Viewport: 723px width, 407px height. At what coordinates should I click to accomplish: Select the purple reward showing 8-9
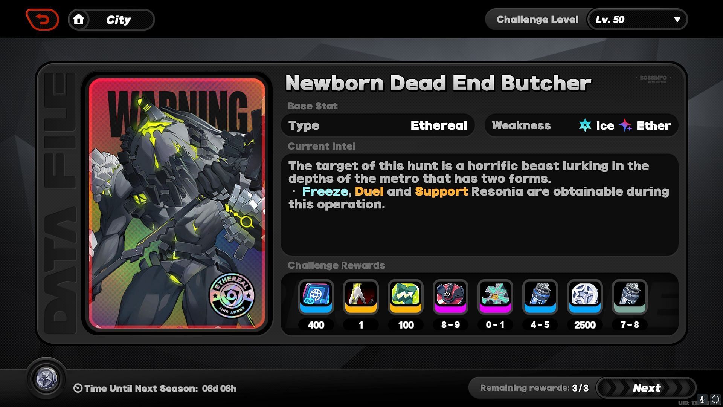pyautogui.click(x=450, y=297)
